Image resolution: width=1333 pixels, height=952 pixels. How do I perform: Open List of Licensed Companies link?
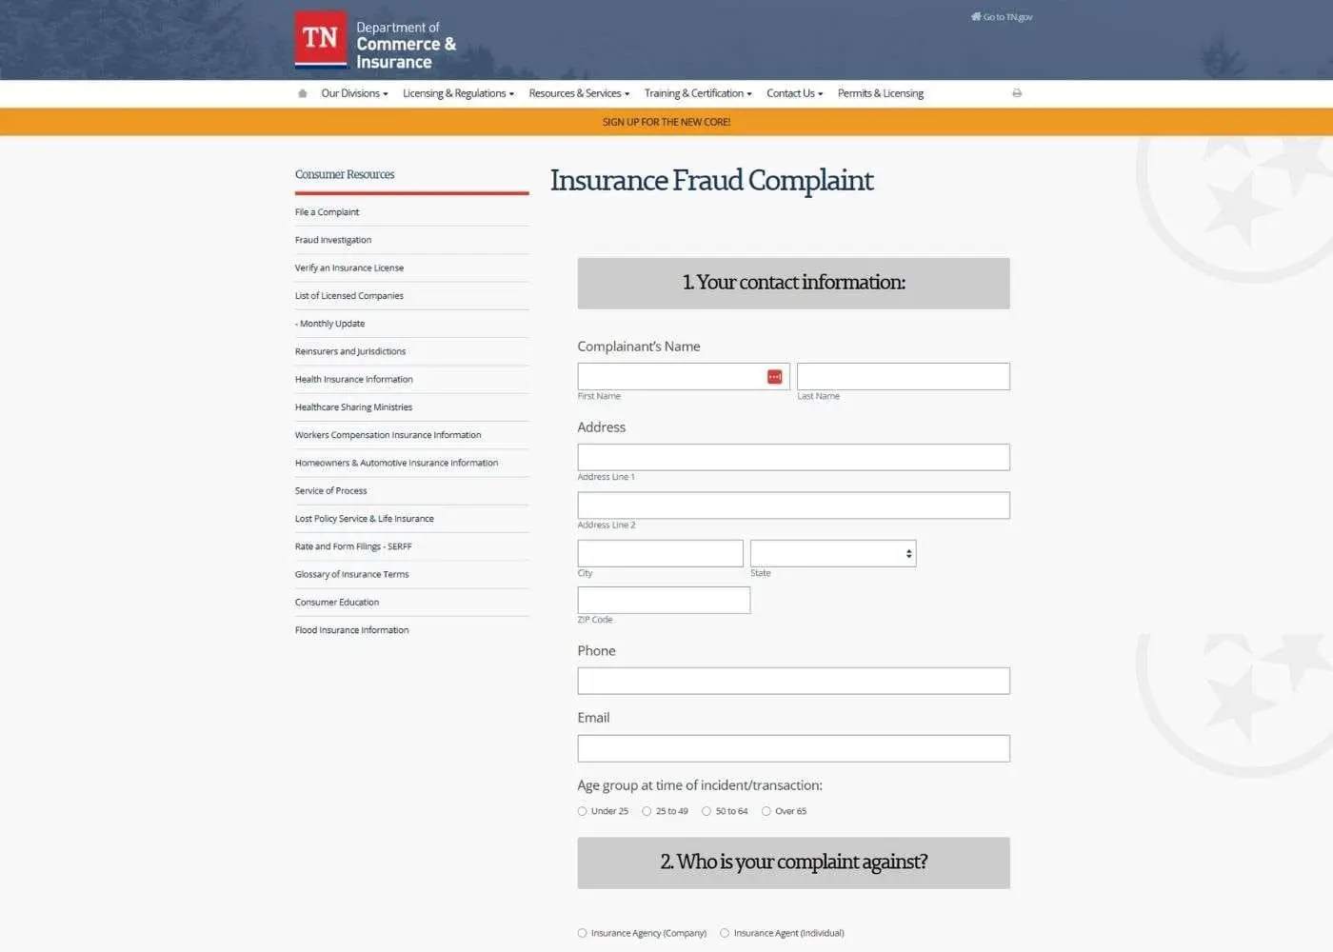point(349,296)
